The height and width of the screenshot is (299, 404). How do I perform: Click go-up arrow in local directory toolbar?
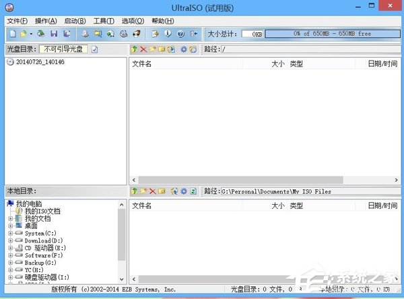coord(135,191)
